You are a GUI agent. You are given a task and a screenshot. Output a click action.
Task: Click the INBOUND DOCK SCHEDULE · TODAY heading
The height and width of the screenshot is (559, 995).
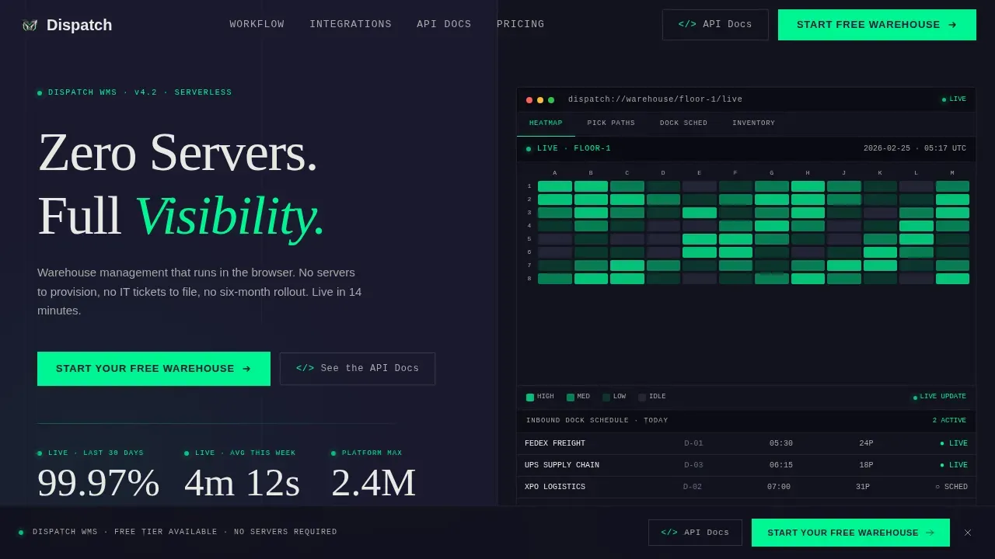(597, 420)
